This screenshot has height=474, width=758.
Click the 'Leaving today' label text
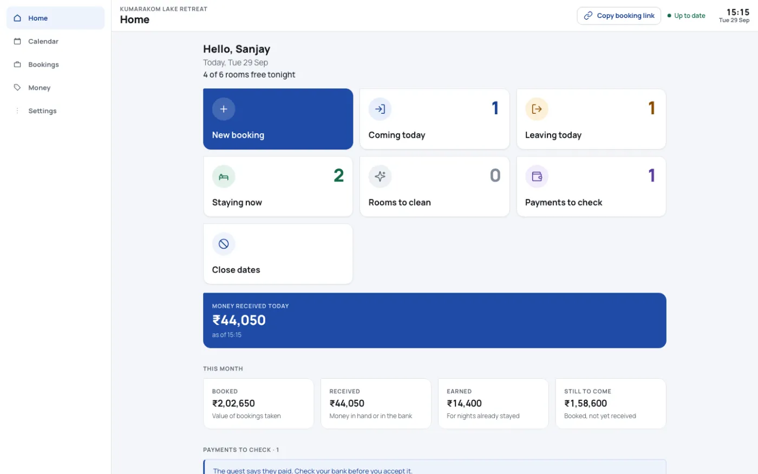click(x=553, y=135)
